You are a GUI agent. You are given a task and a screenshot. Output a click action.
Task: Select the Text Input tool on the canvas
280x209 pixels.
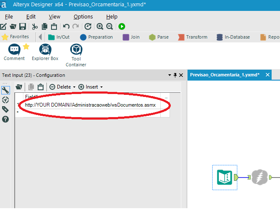tap(224, 177)
